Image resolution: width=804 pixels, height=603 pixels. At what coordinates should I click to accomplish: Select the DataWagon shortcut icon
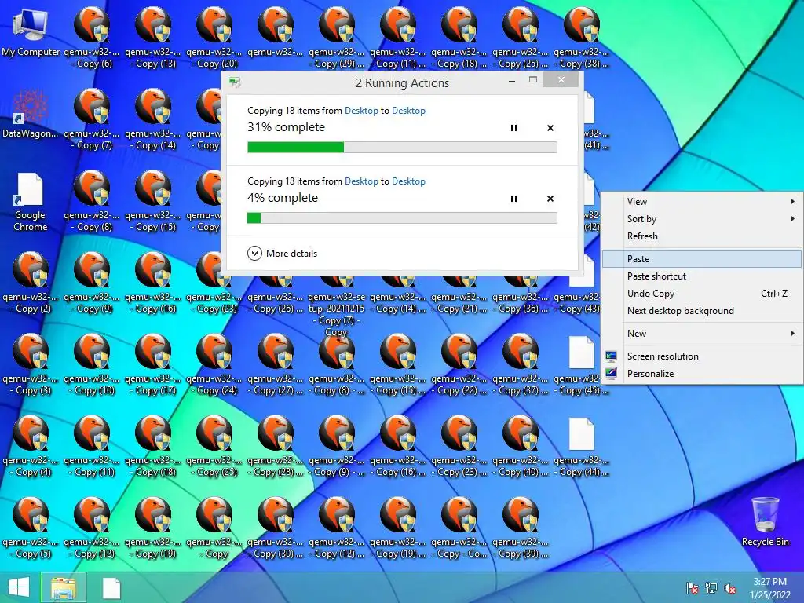31,114
